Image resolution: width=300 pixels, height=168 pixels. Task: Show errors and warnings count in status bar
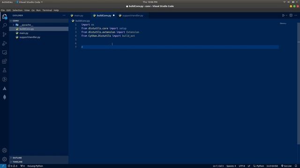click(x=13, y=166)
